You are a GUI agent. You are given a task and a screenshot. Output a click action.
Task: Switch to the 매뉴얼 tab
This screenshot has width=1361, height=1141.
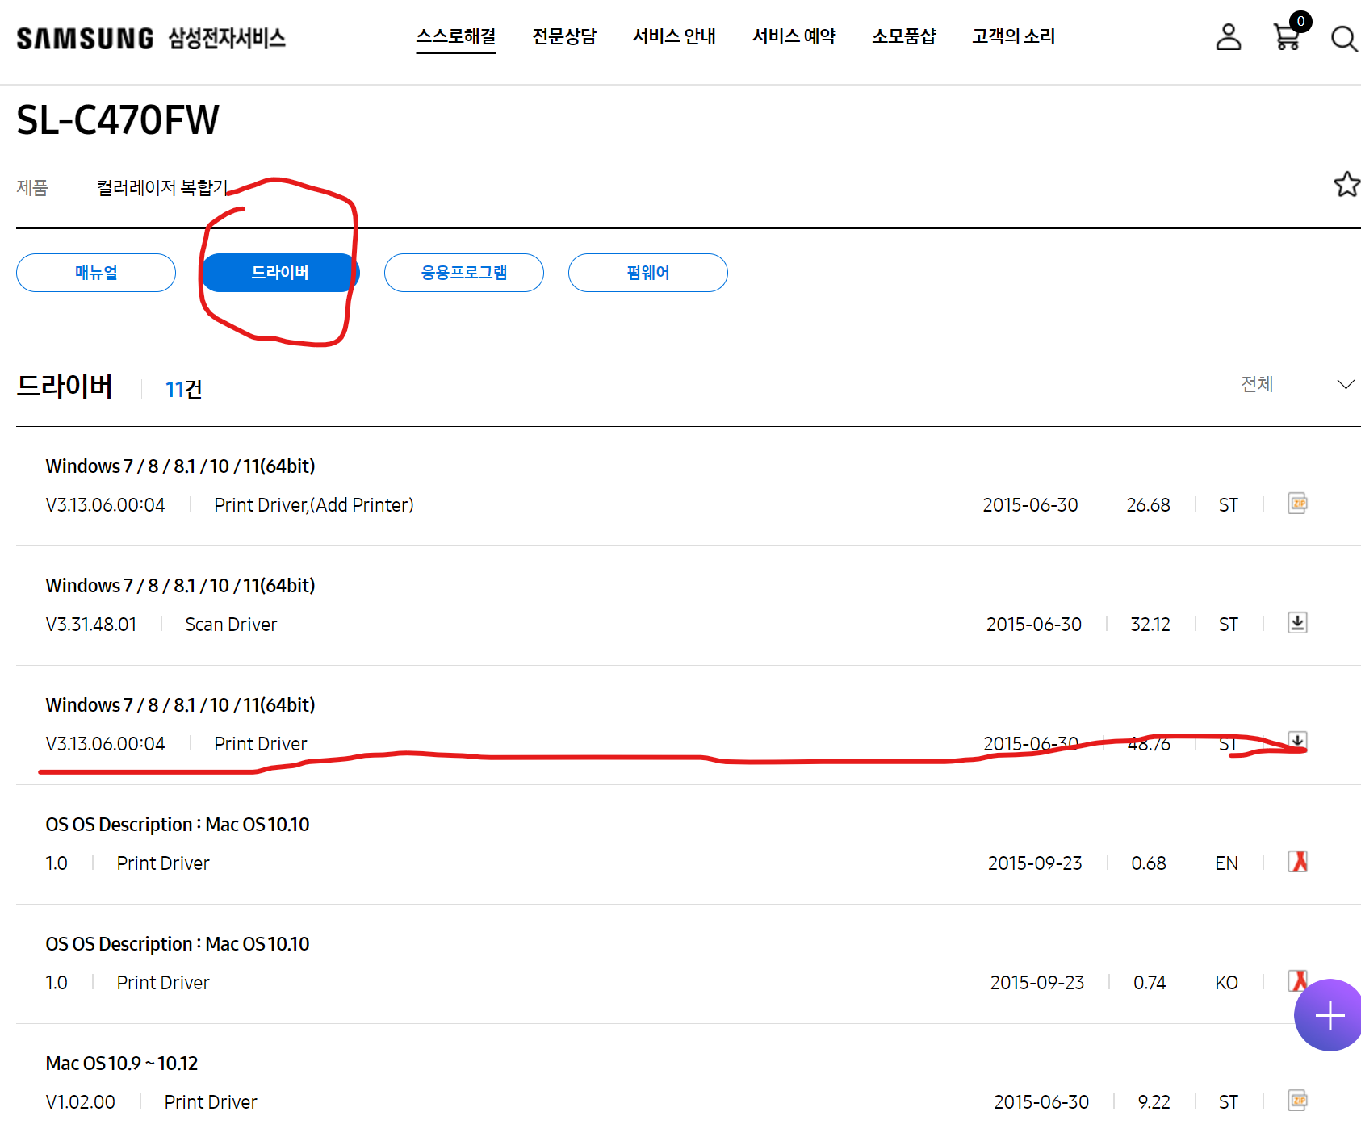[96, 273]
